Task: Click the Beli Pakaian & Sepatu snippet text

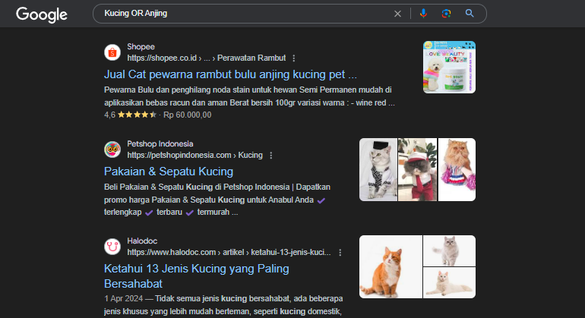Action: click(217, 200)
